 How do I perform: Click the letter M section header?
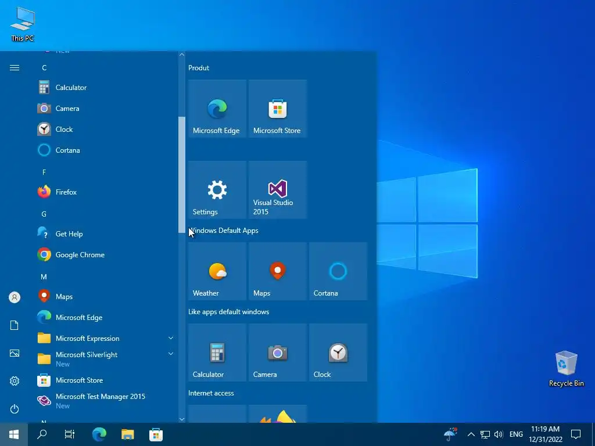[44, 277]
